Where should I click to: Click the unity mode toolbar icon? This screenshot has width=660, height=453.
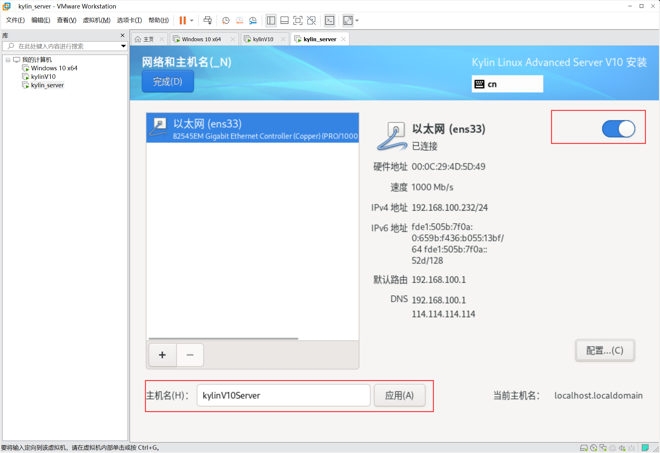(312, 21)
